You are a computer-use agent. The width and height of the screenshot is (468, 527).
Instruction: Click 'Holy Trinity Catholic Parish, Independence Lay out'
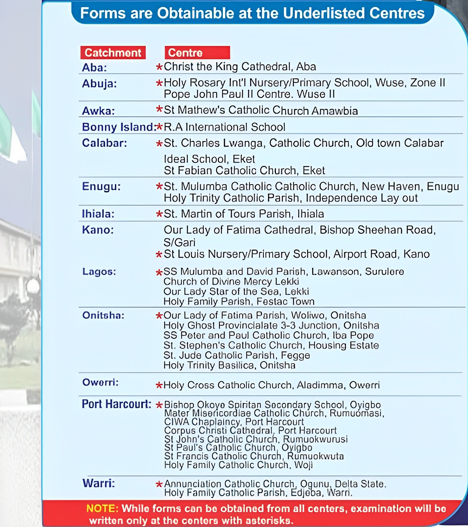(291, 198)
